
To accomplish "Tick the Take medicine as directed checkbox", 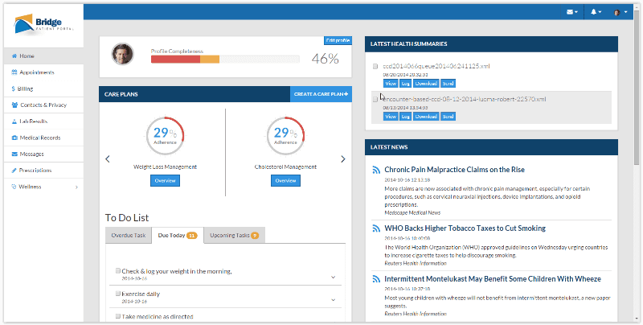I will pyautogui.click(x=118, y=316).
